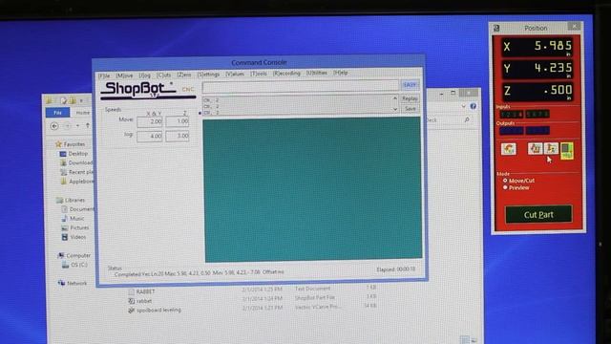Open the [S]ettings menu

[208, 75]
